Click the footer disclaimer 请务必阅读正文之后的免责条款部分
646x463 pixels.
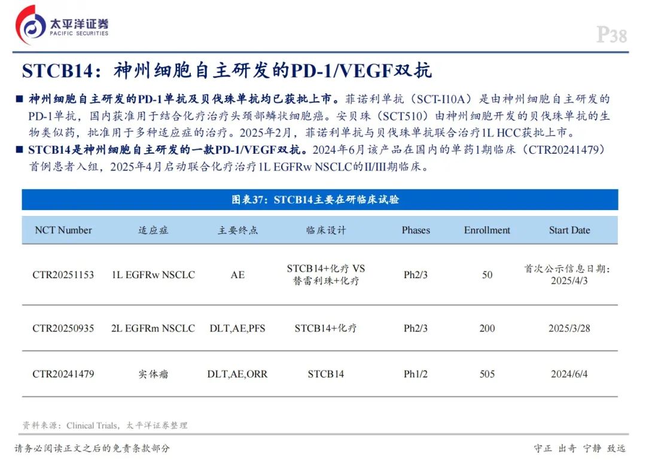point(92,448)
